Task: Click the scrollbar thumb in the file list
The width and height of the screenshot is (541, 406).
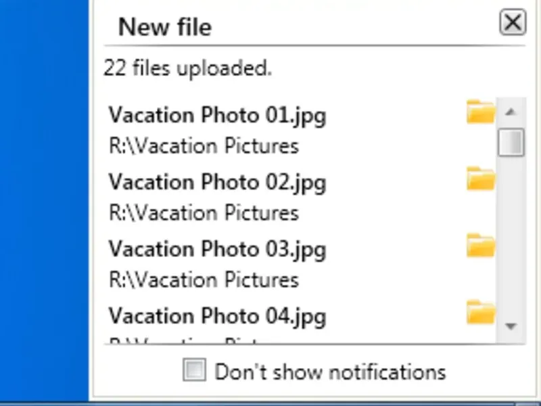Action: 511,142
